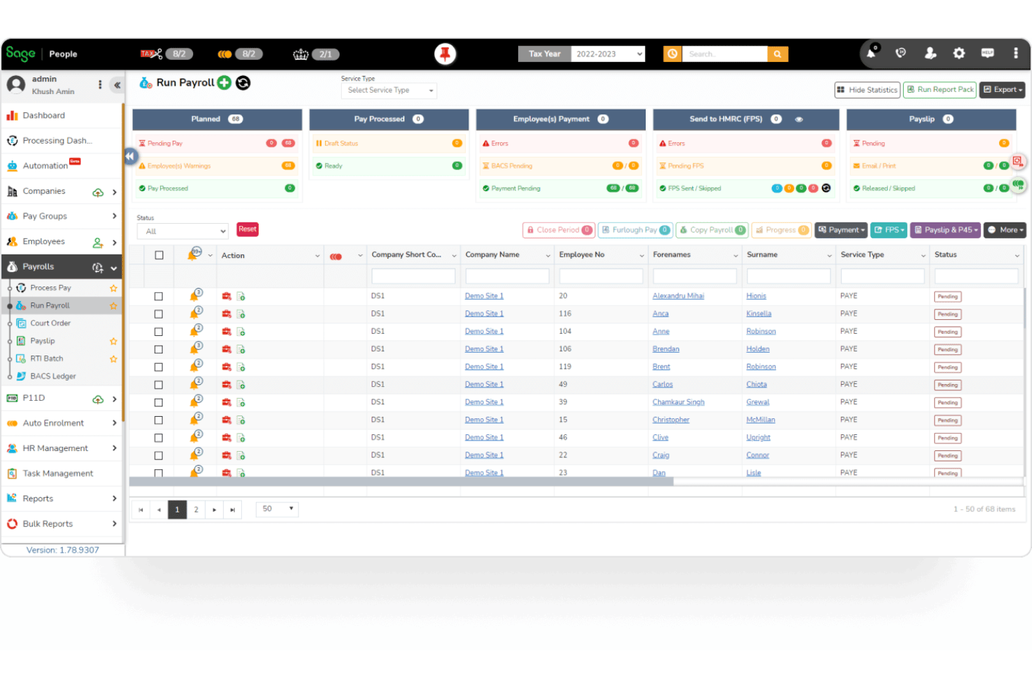This screenshot has height=688, width=1032.
Task: Open the page size 50 dropdown
Action: pyautogui.click(x=278, y=509)
